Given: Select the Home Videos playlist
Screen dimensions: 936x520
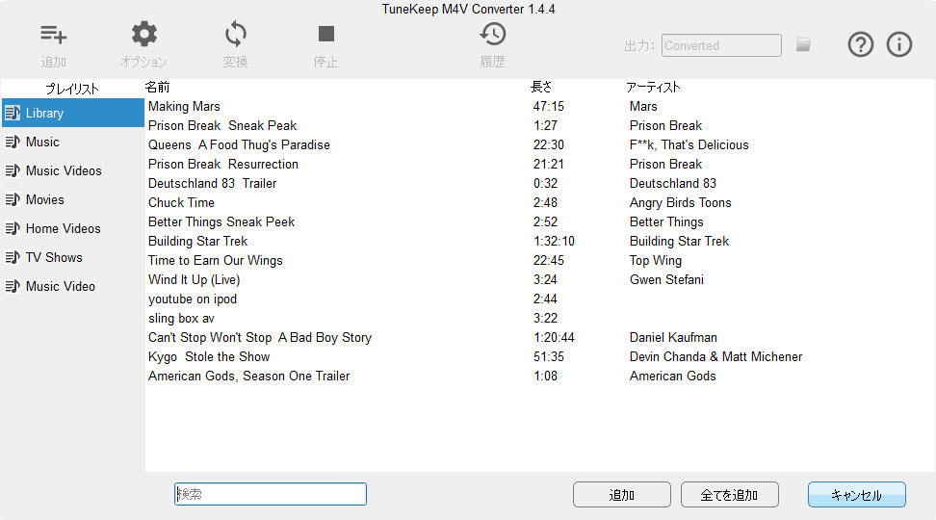Looking at the screenshot, I should pos(73,228).
